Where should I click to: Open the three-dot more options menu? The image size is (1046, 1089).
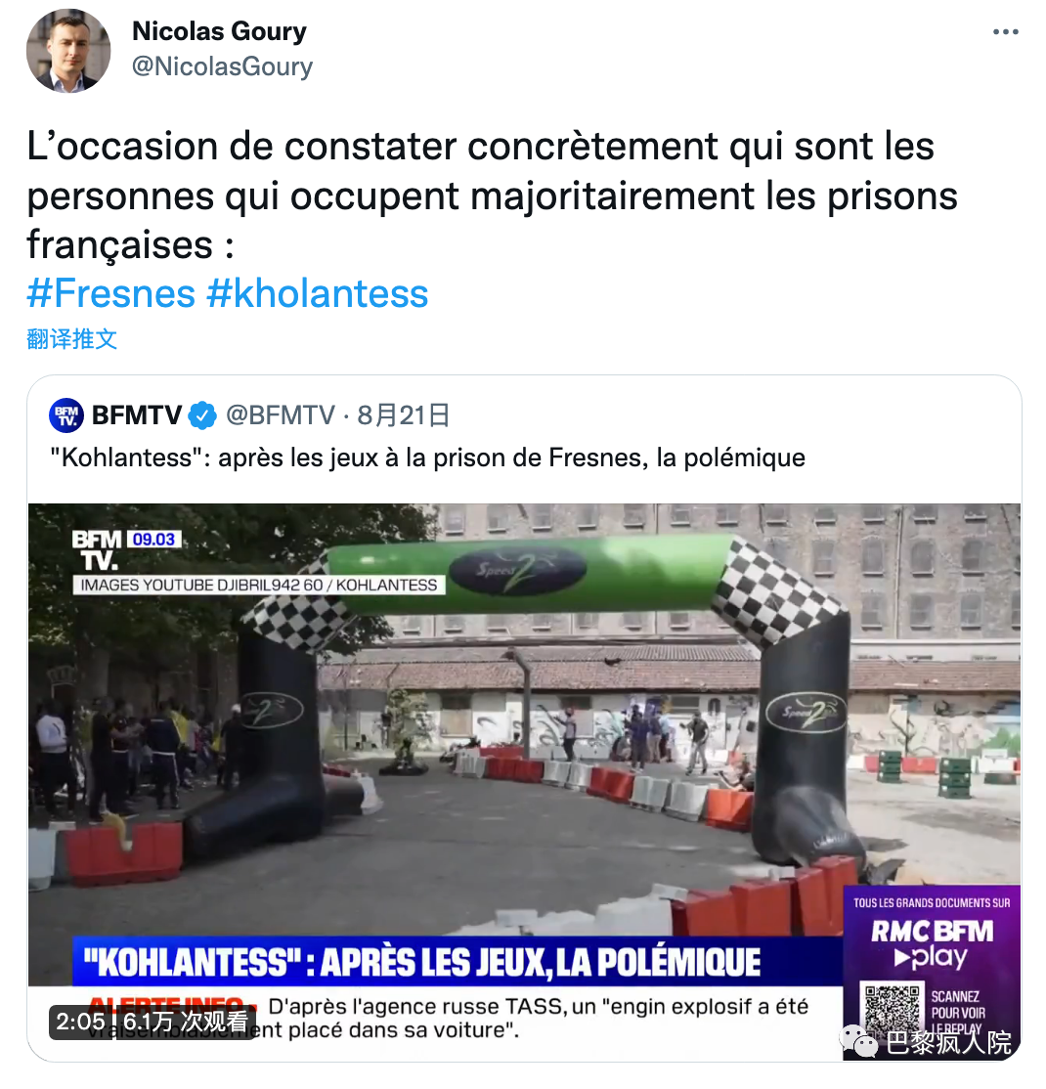(x=1005, y=32)
